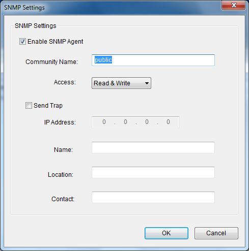Select the first octet of the IP Address
This screenshot has height=251, width=249.
click(104, 122)
